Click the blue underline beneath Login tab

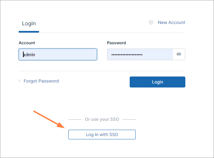[x=29, y=32]
